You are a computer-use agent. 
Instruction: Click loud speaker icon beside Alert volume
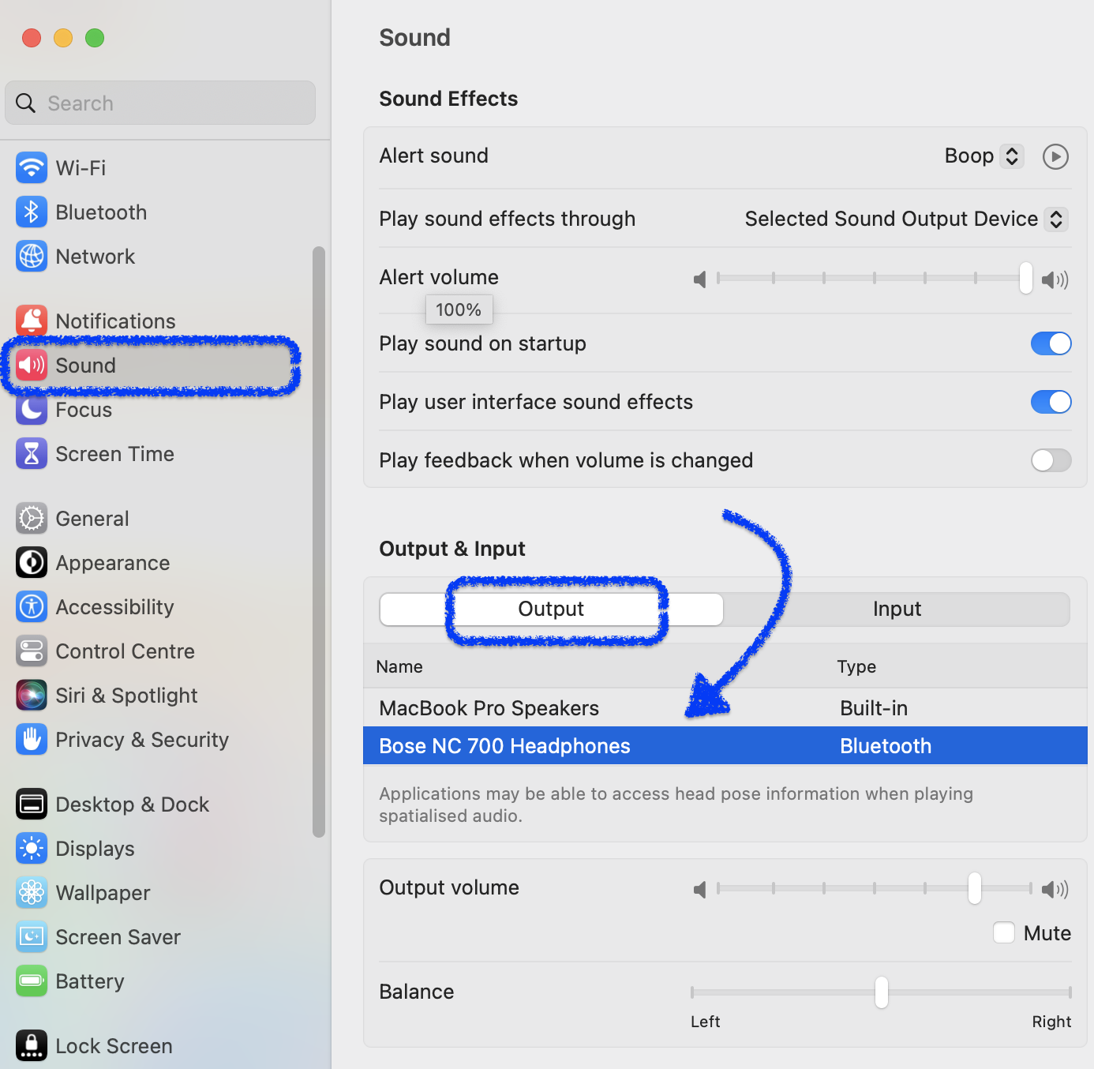pos(1055,279)
